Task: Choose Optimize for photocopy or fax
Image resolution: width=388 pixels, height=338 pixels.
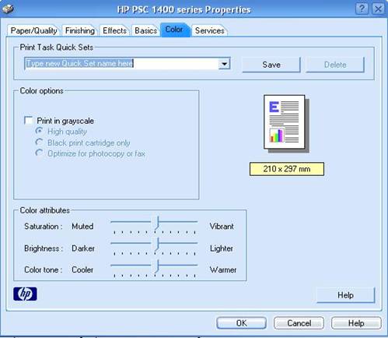Action: (39, 153)
